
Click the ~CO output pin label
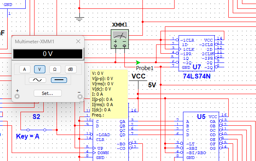tap(121, 149)
